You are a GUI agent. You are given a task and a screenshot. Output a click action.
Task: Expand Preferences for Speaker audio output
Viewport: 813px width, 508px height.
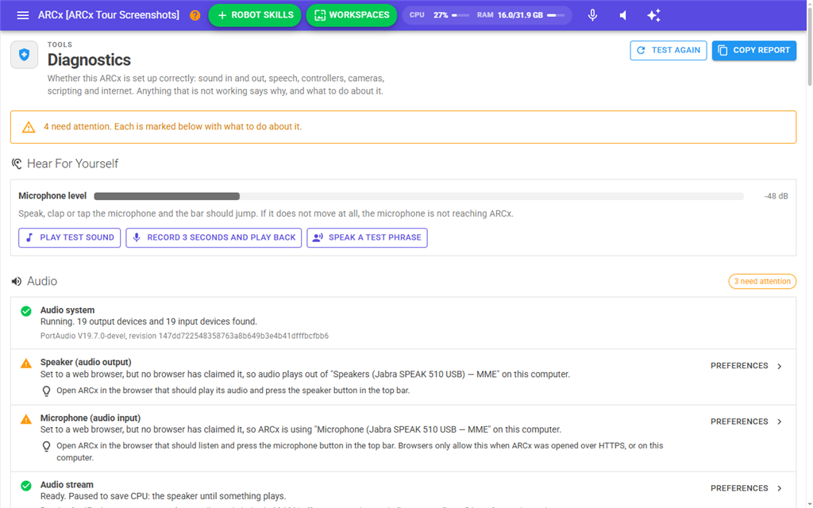point(746,366)
